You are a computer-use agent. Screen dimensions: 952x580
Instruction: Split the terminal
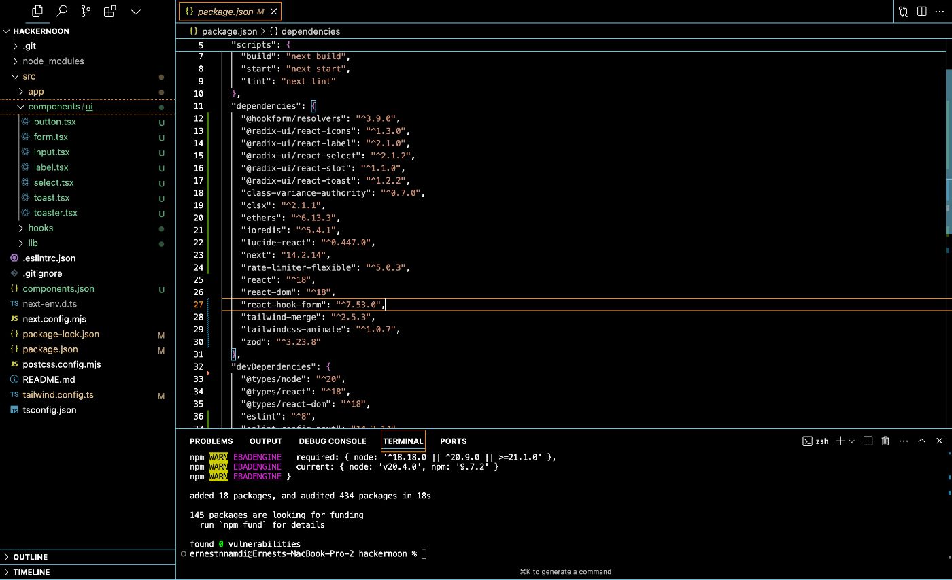[868, 441]
